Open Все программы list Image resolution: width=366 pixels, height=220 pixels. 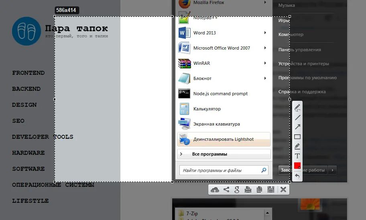[x=224, y=154]
